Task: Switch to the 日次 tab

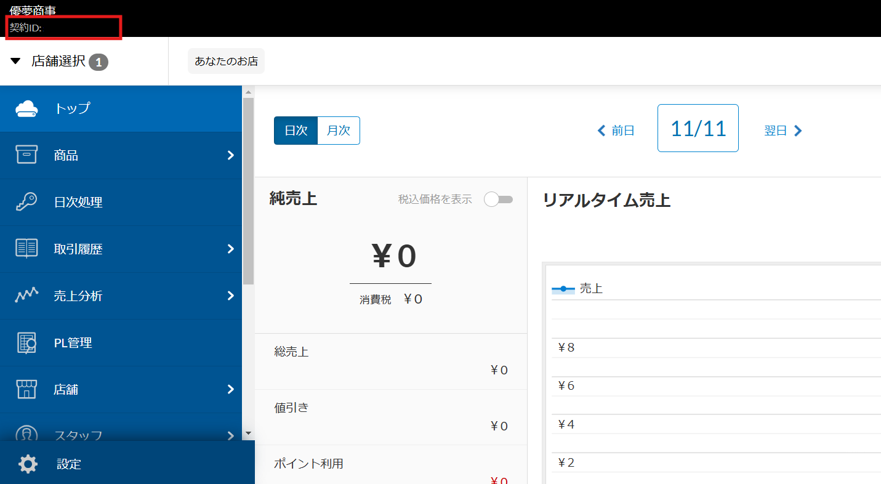Action: (x=296, y=131)
